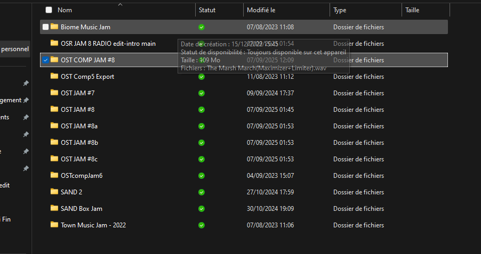The width and height of the screenshot is (481, 254).
Task: Select the OST JAM #8c folder name
Action: (79, 159)
